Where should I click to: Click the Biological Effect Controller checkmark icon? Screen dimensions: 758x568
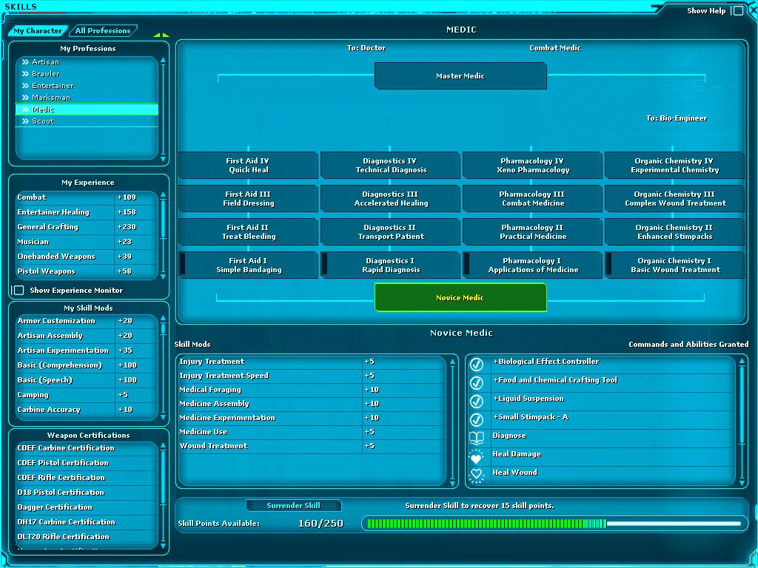(x=477, y=364)
